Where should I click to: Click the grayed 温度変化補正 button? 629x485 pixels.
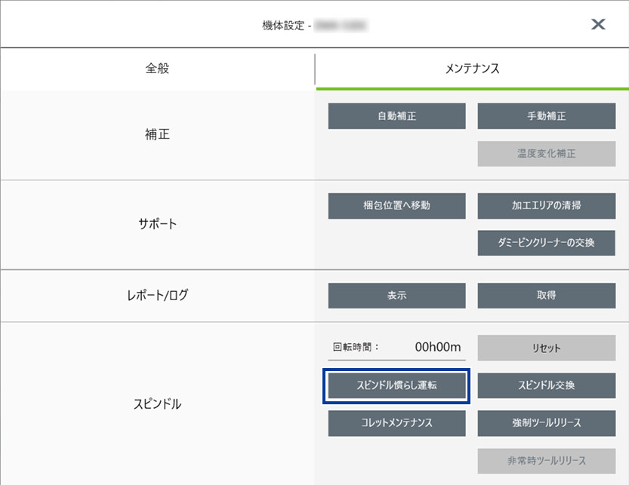547,154
